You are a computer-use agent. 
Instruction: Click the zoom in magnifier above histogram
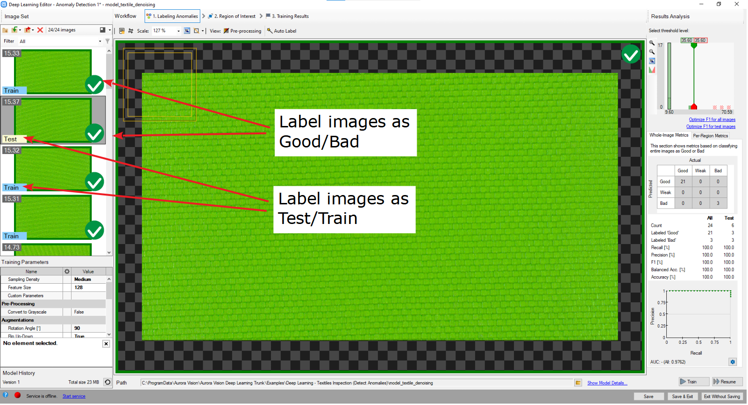(x=652, y=43)
